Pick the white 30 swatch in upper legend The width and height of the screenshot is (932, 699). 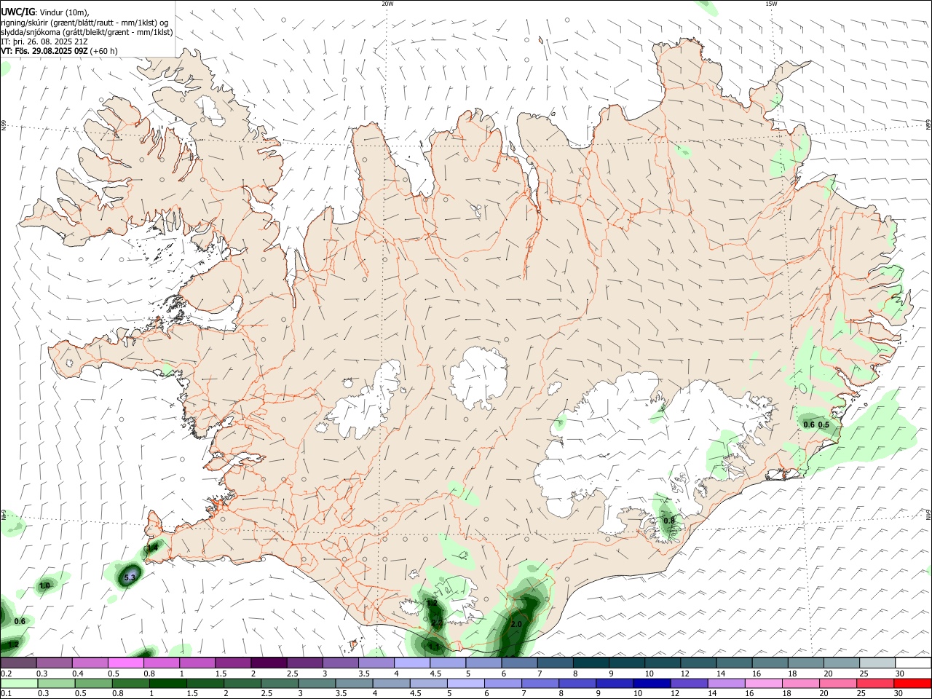[x=913, y=663]
